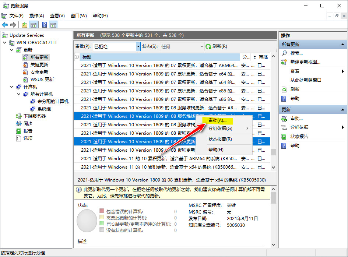Toggle the console tree pane toolbar button
348x257 pixels.
click(34, 25)
